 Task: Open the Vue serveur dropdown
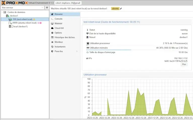pyautogui.click(x=22, y=8)
